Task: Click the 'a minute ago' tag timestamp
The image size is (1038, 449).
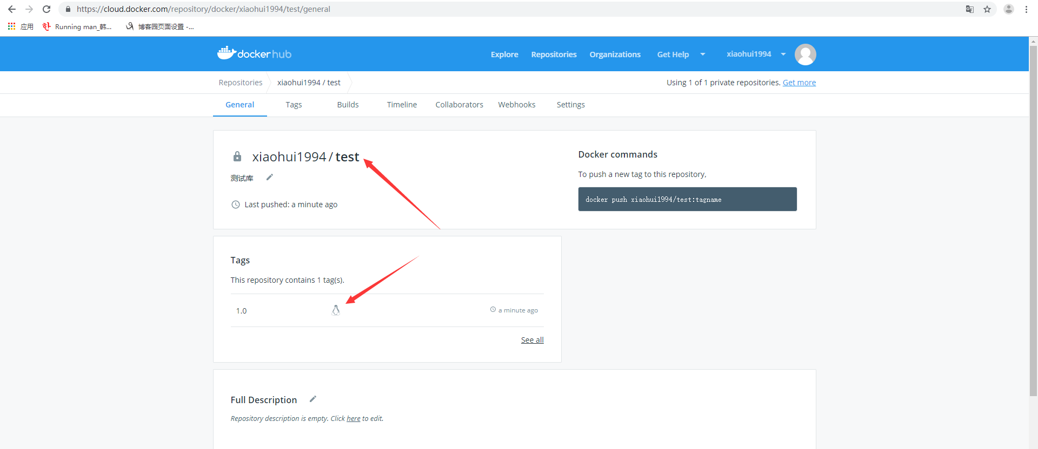Action: [518, 310]
